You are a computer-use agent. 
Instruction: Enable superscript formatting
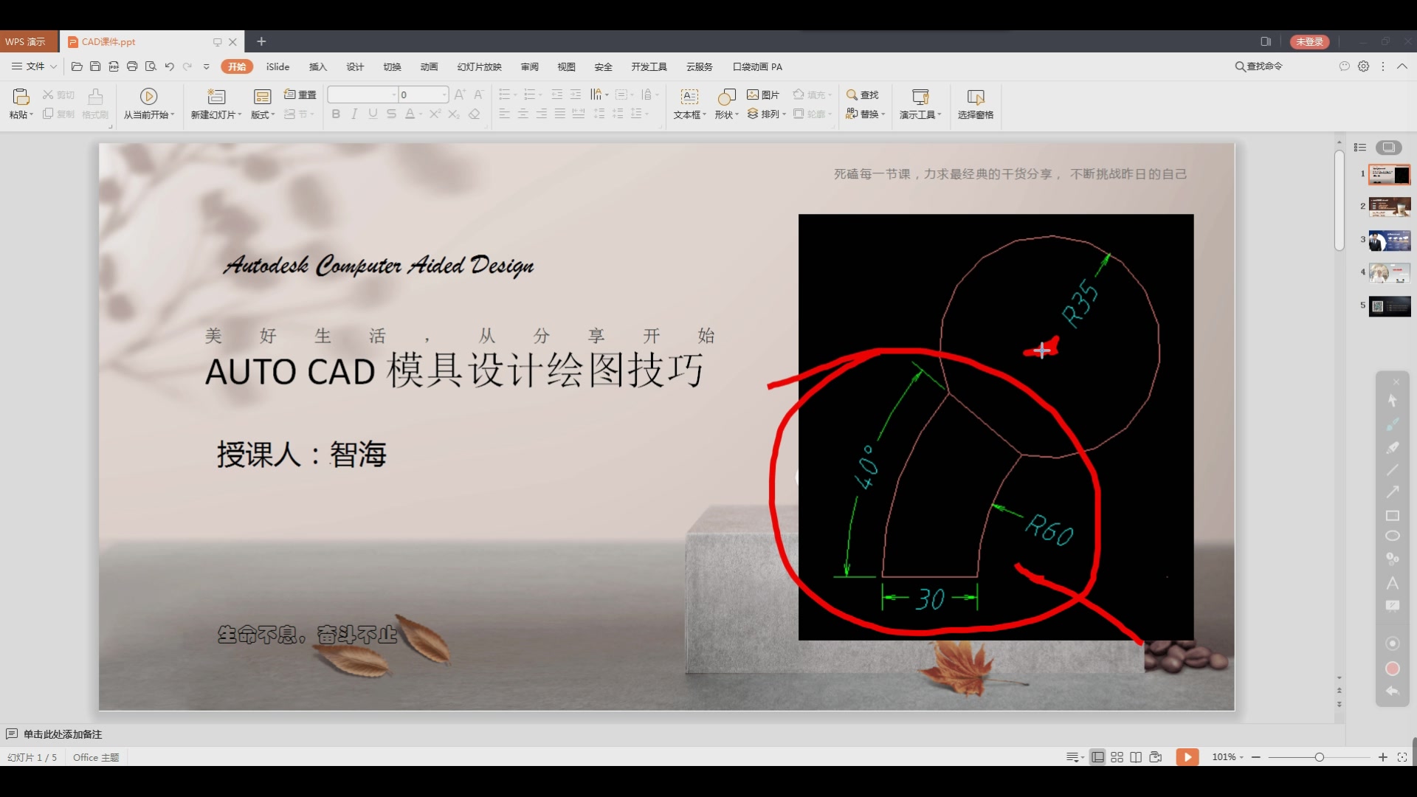coord(435,114)
